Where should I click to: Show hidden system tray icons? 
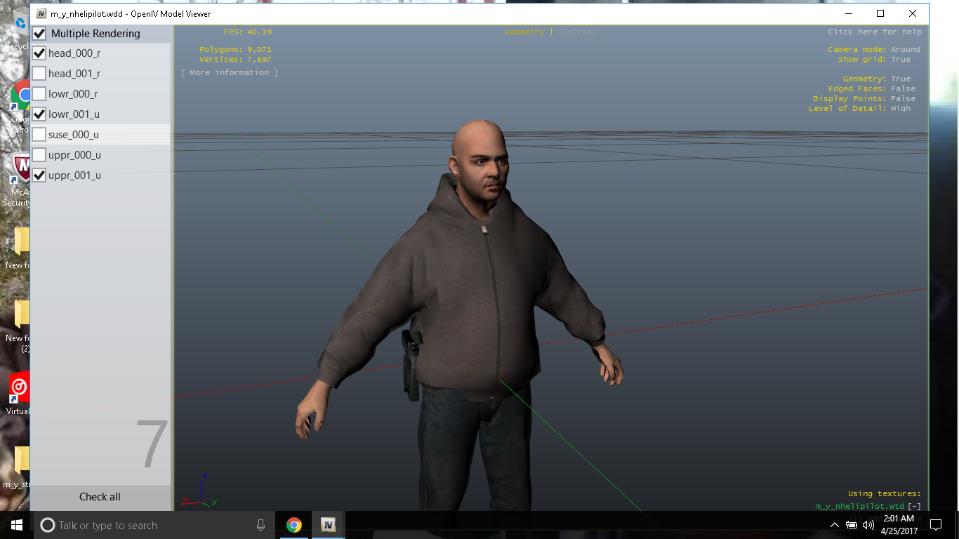(x=835, y=525)
